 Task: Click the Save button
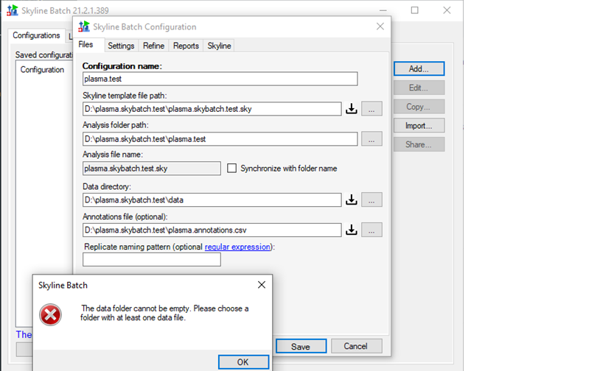(x=300, y=346)
